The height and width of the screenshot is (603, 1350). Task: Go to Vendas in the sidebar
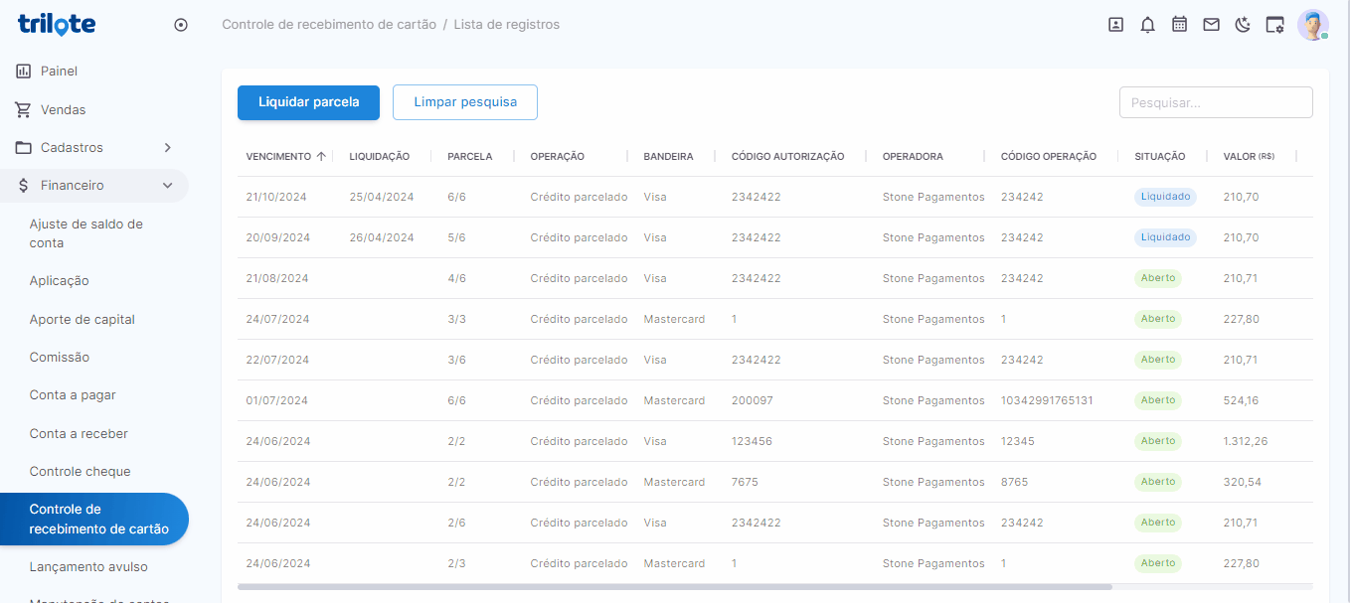tap(63, 109)
